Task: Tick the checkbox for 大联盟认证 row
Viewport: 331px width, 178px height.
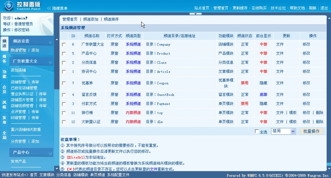Action: coord(64,122)
